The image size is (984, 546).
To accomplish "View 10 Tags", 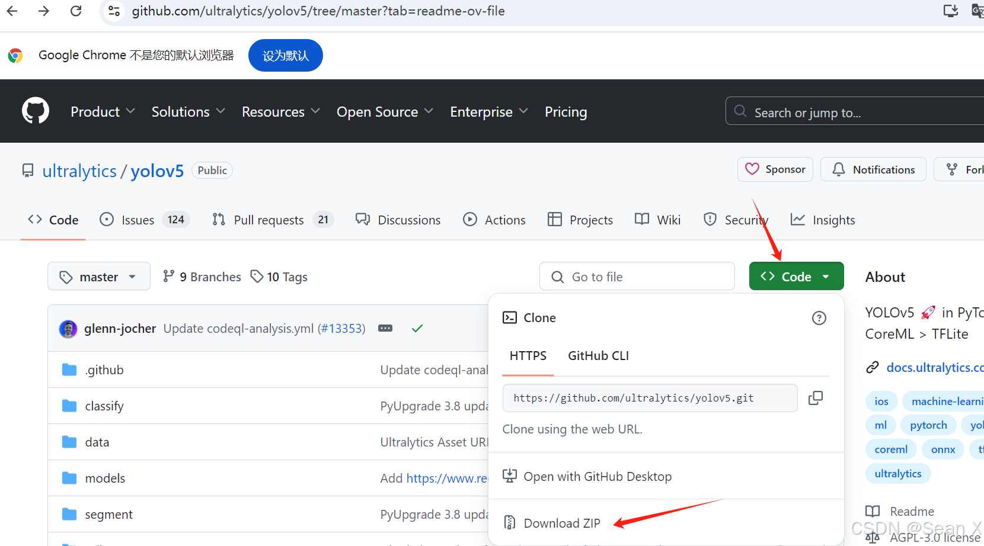I will pyautogui.click(x=279, y=277).
